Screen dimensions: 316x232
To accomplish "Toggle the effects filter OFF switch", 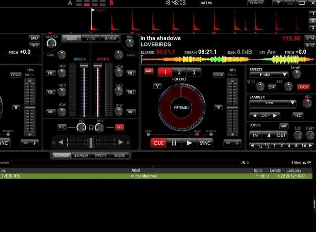I will click(272, 87).
